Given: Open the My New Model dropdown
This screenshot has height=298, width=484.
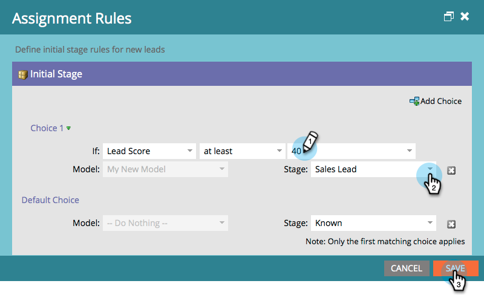Looking at the screenshot, I should [x=165, y=169].
